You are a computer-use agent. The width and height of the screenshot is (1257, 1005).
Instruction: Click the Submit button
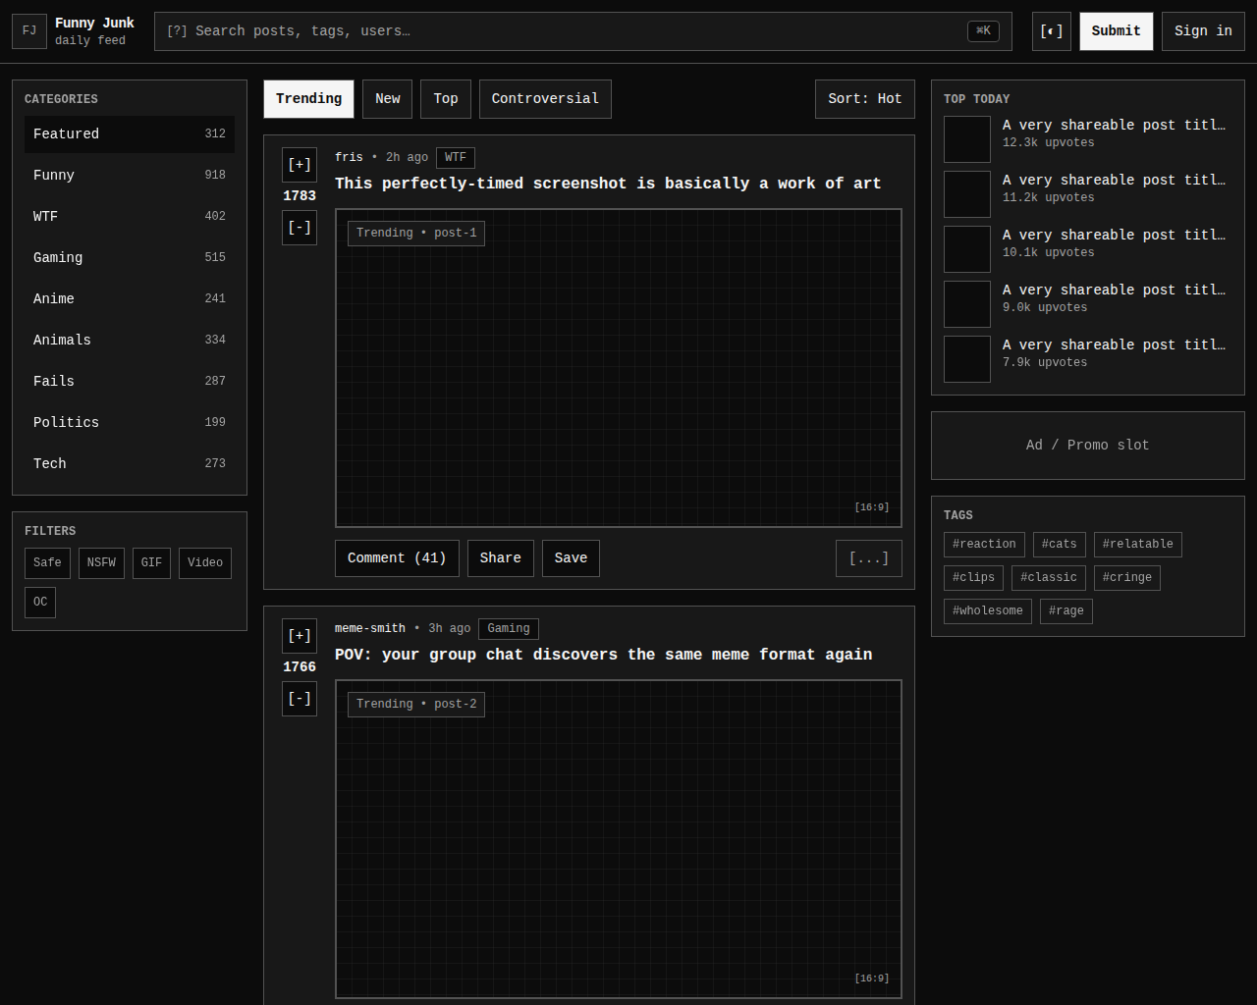coord(1116,31)
